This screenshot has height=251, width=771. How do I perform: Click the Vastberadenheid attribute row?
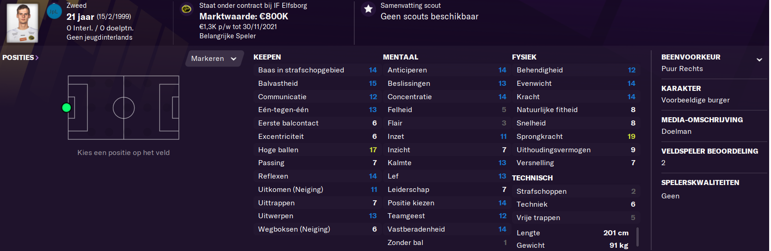[447, 229]
